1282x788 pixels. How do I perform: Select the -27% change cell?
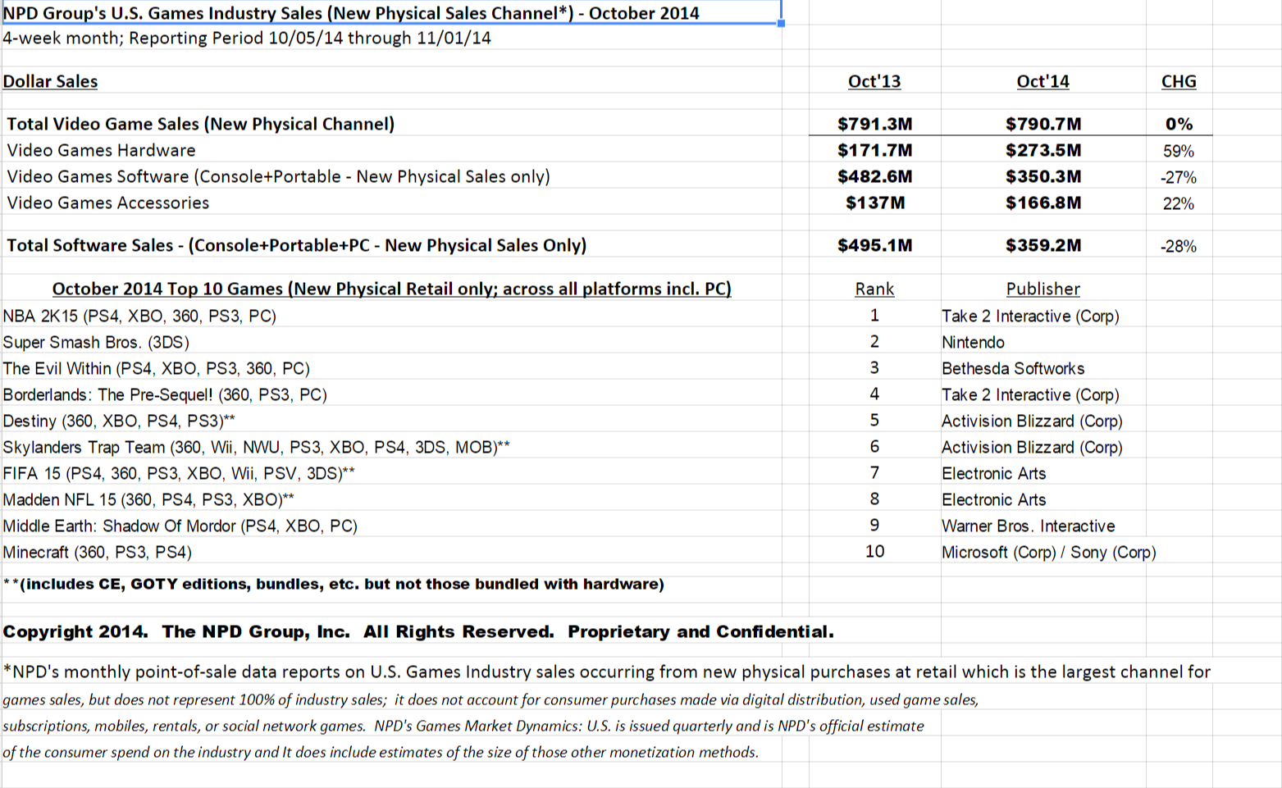1179,177
